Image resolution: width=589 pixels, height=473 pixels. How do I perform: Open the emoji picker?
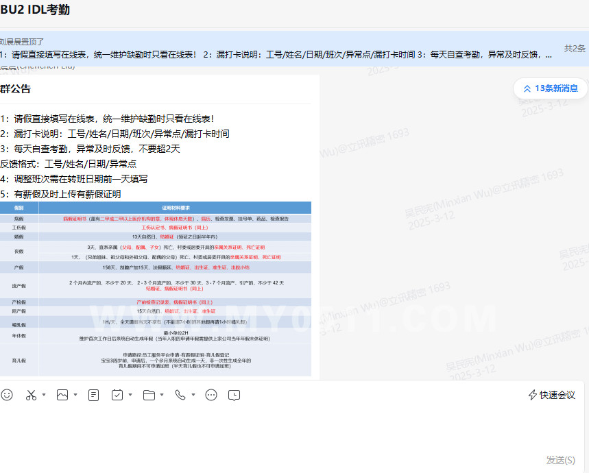point(7,395)
